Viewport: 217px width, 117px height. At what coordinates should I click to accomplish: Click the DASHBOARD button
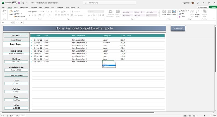[178, 28]
